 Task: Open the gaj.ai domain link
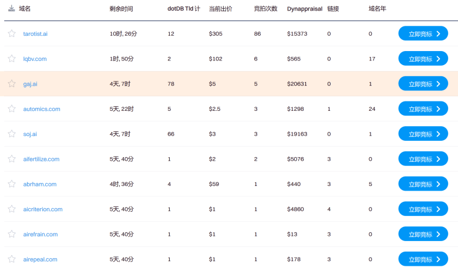[31, 84]
